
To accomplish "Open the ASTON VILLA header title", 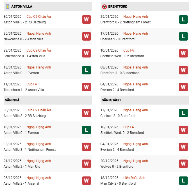I will click(22, 6).
